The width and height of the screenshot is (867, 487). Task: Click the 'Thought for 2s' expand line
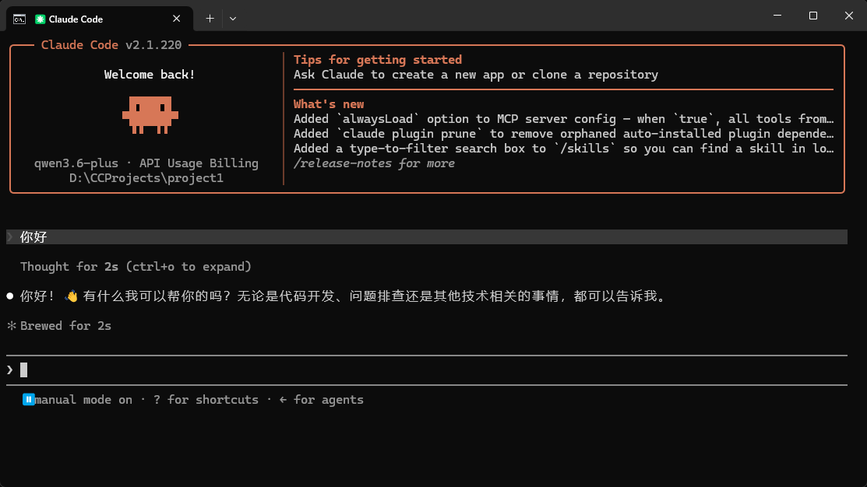click(136, 267)
